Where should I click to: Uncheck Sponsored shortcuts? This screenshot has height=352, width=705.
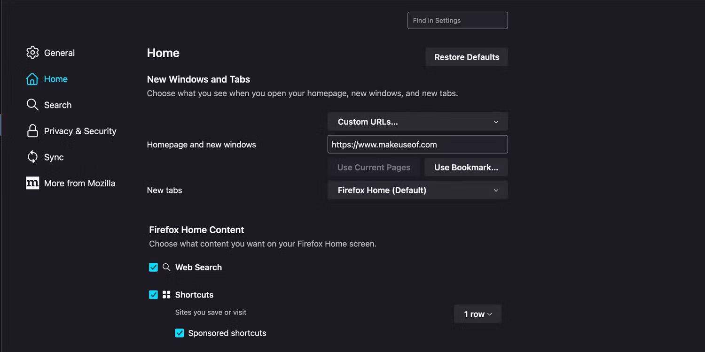point(179,333)
